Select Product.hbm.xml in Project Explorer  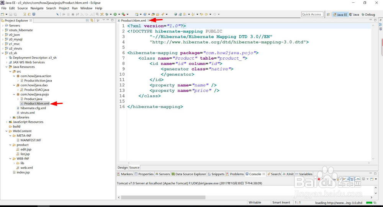click(37, 103)
